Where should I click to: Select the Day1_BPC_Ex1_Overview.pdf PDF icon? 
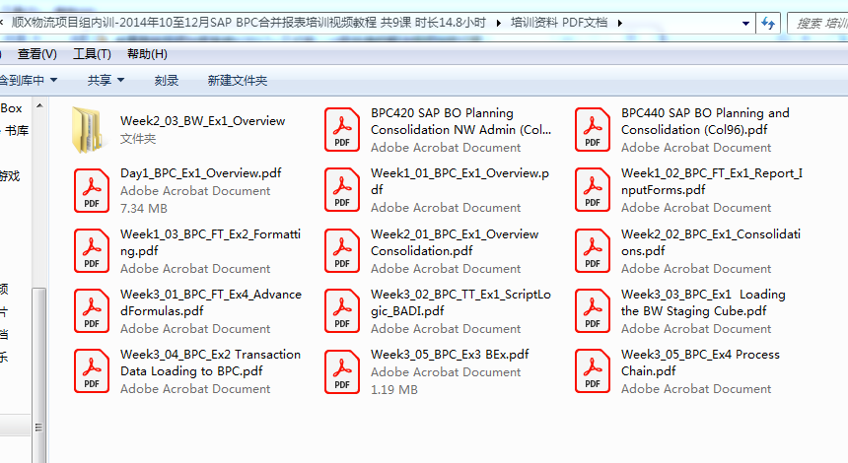click(x=92, y=191)
